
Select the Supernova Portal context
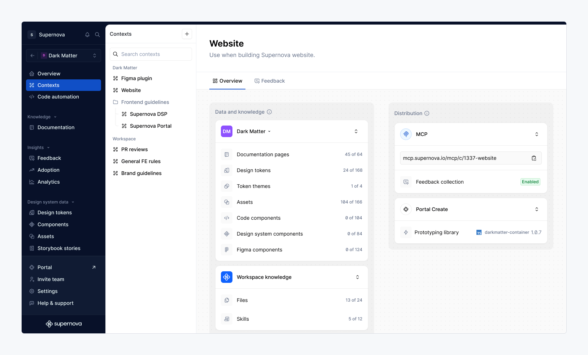[x=155, y=126]
